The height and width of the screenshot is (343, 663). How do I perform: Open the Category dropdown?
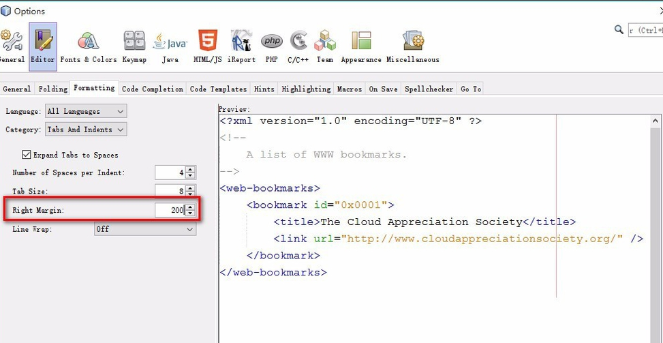click(x=86, y=130)
